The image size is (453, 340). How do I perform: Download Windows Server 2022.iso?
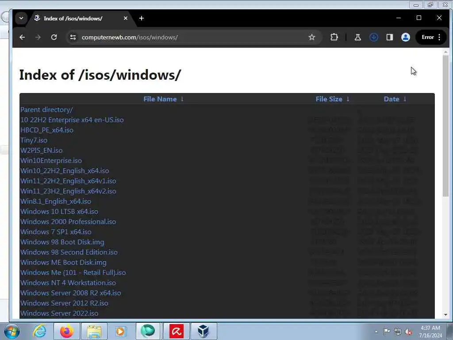[x=59, y=313]
